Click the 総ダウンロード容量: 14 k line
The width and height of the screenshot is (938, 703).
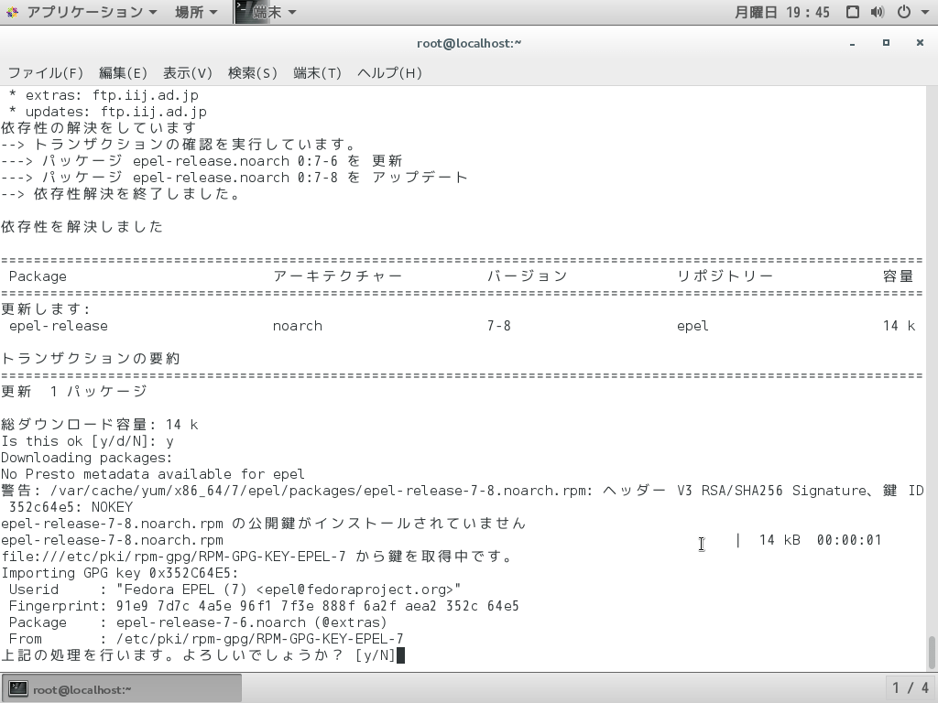point(100,425)
